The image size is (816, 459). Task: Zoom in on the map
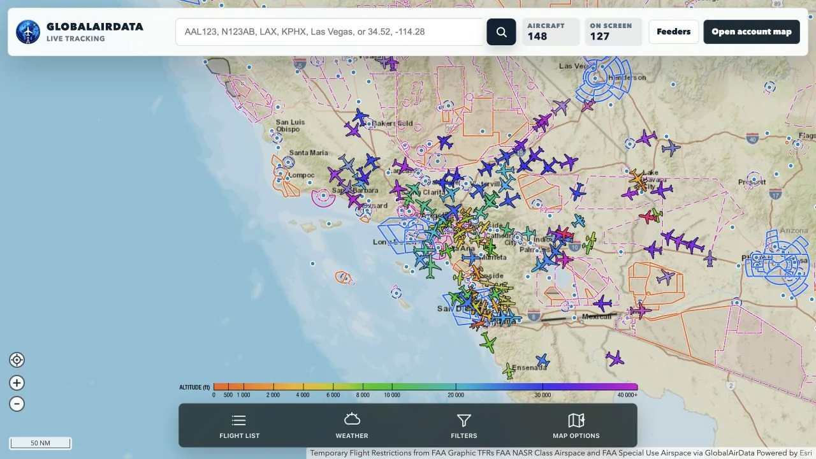click(x=17, y=383)
